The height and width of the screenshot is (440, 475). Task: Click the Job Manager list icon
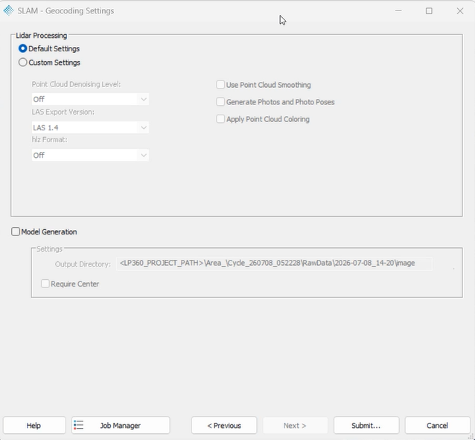coord(78,425)
